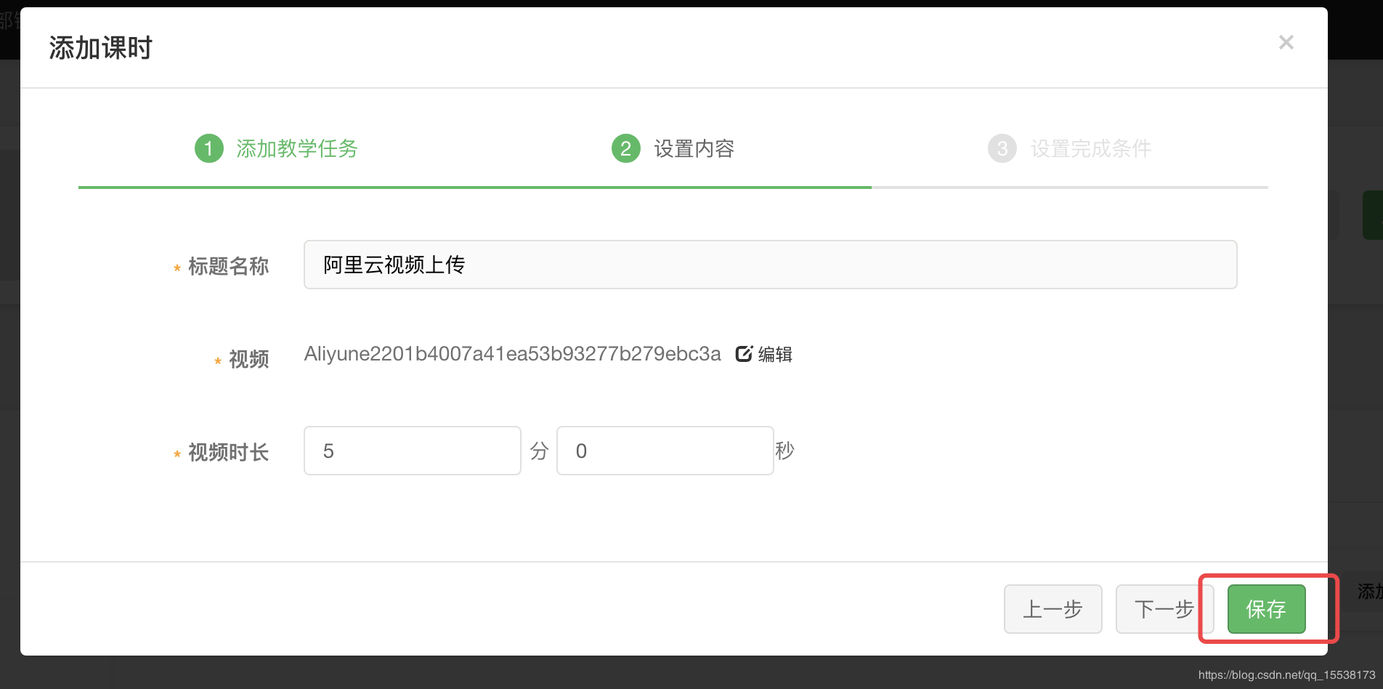This screenshot has width=1383, height=689.
Task: Switch to the 设置内容 step
Action: 694,148
